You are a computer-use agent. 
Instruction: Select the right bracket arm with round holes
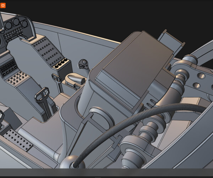[x=199, y=80]
